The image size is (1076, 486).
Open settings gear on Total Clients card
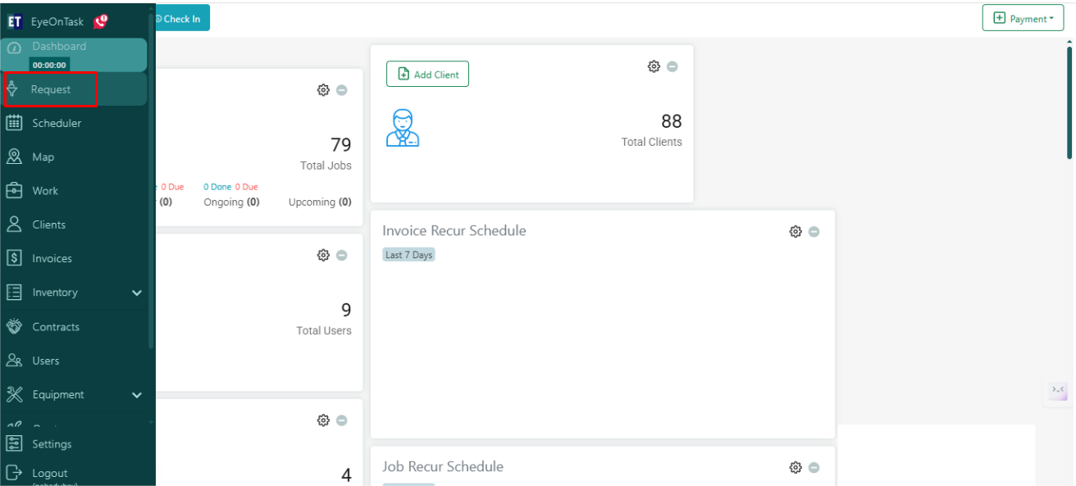pos(654,66)
